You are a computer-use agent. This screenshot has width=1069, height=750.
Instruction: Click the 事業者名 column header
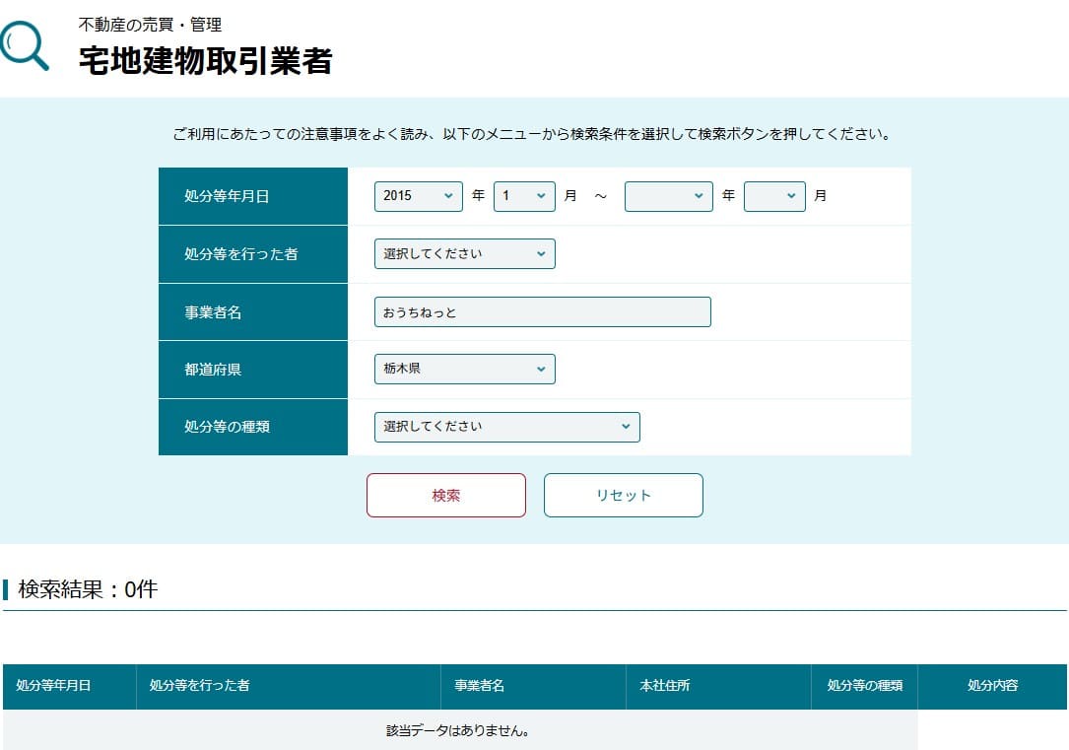tap(479, 687)
